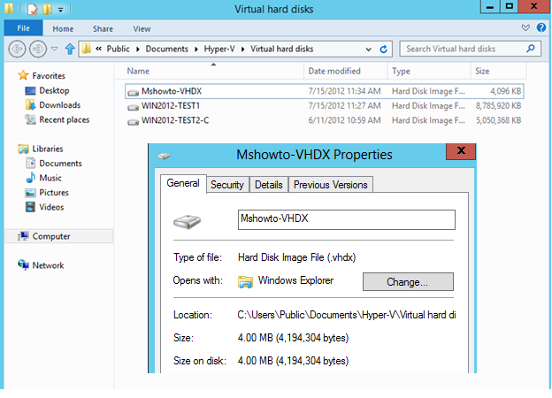Open Network in the navigation pane
552x398 pixels.
click(49, 265)
